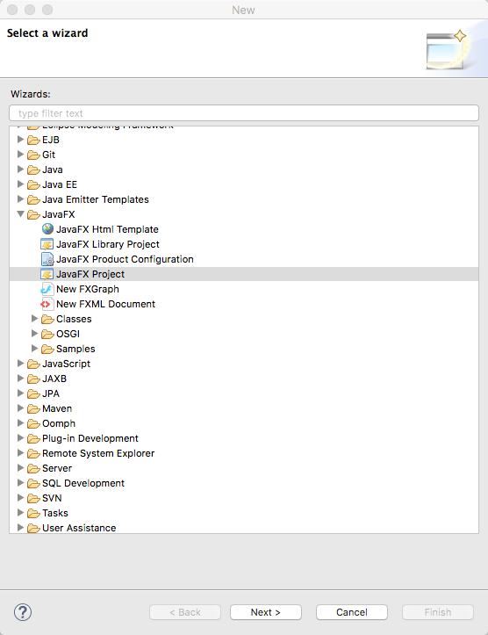Expand the EJB category
The height and width of the screenshot is (635, 488).
point(20,140)
